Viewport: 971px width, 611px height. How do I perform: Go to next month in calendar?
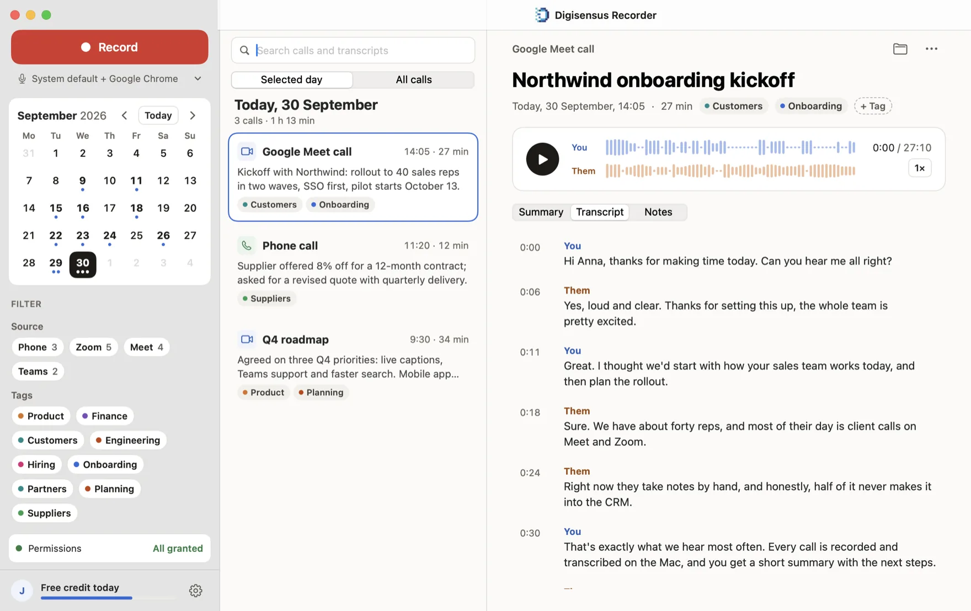point(193,115)
